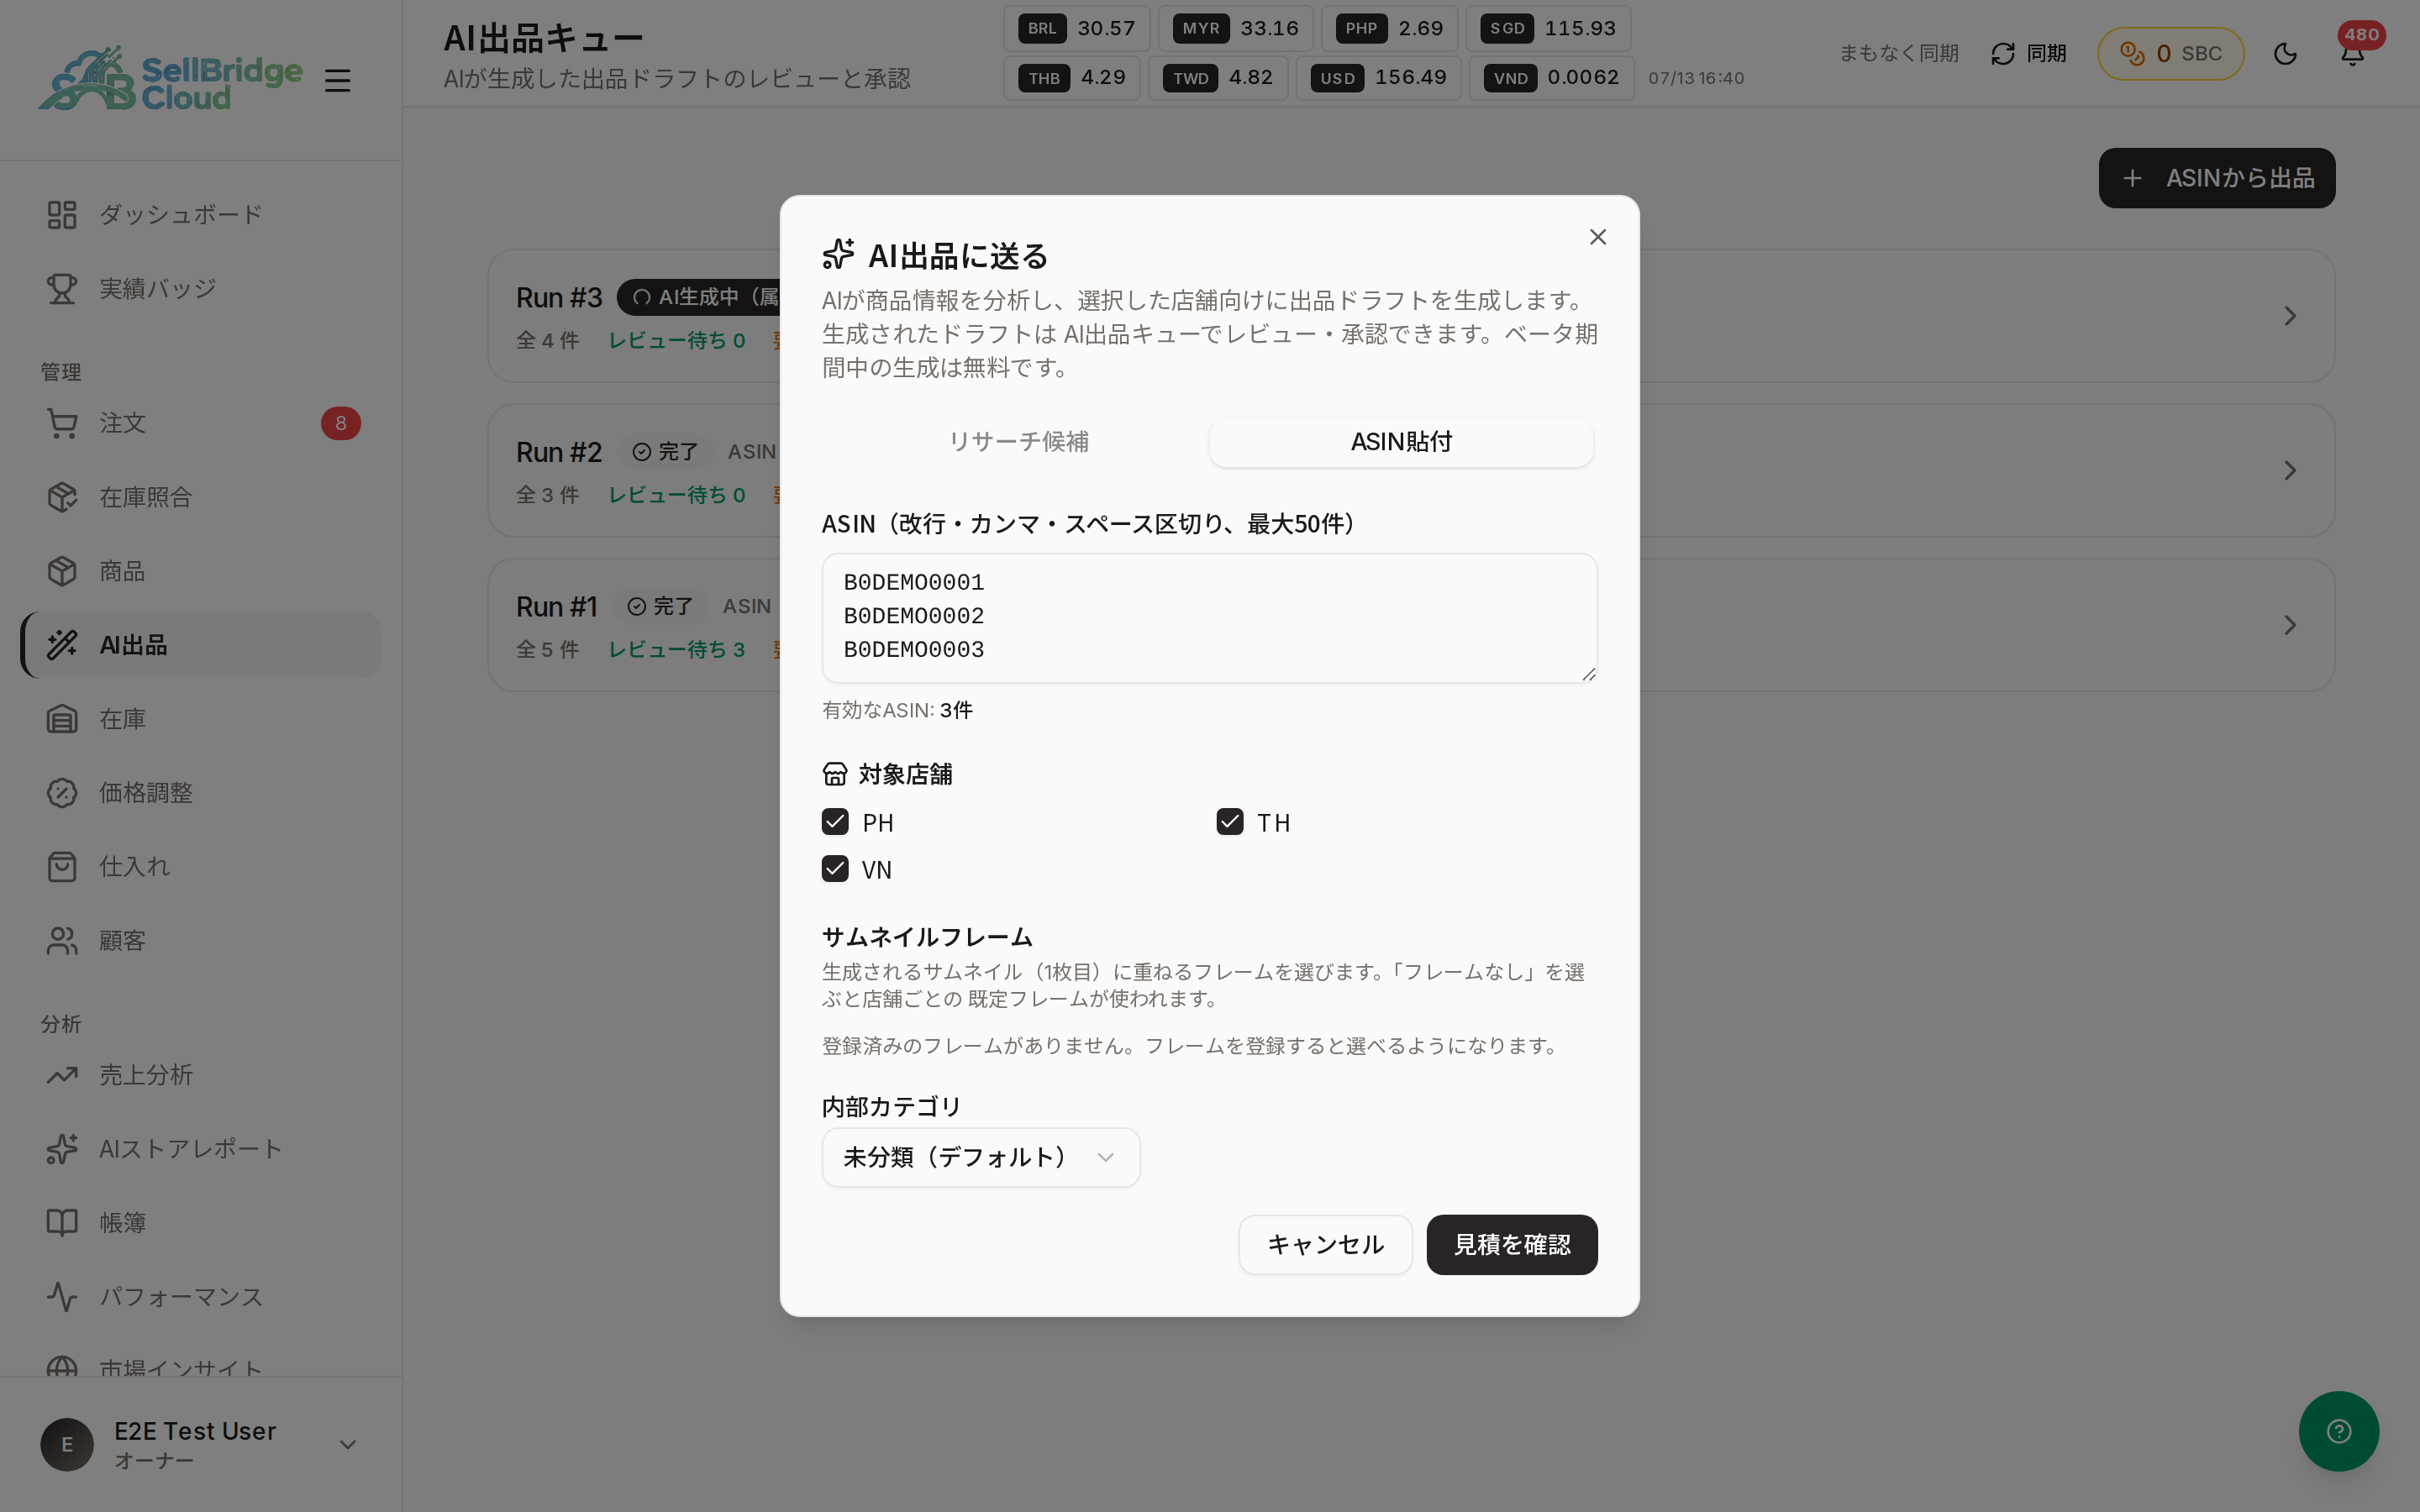Click the TWD 4.82 rate chip
2420x1512 pixels.
[1218, 78]
